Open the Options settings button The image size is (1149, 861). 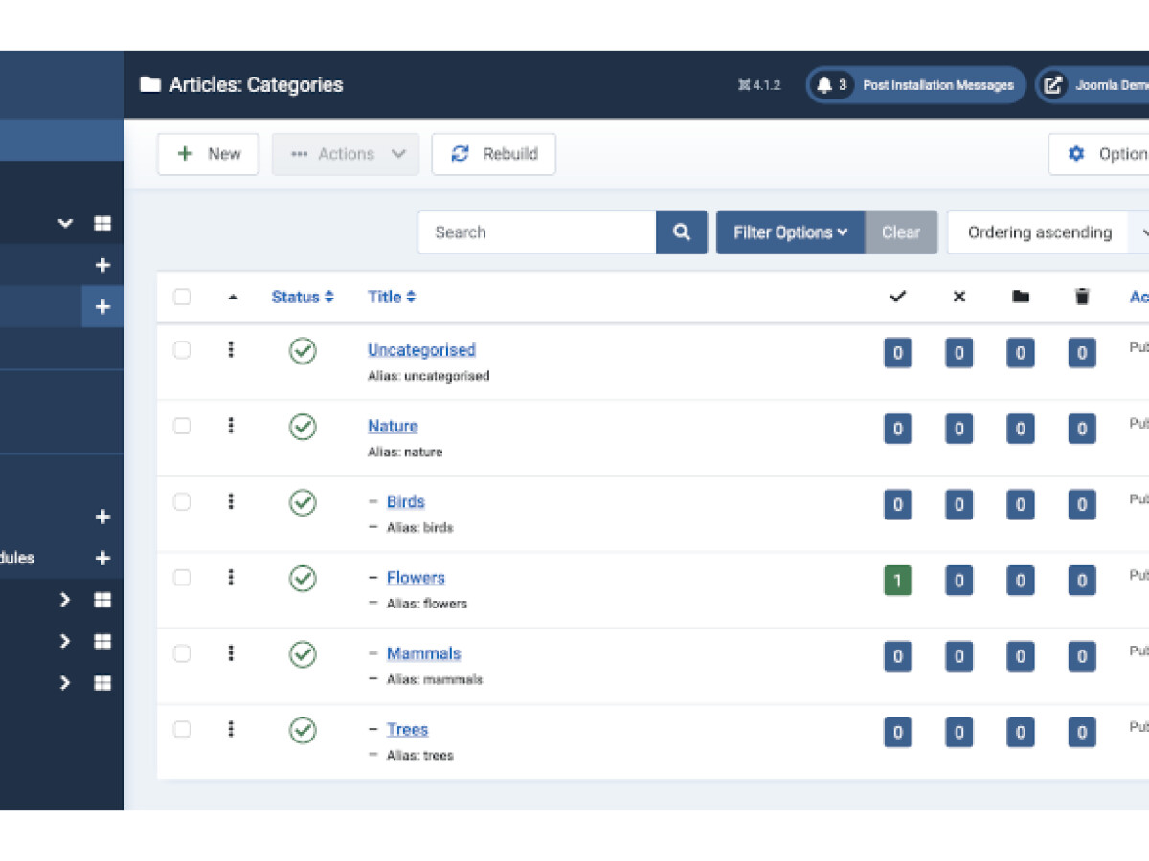(1099, 154)
